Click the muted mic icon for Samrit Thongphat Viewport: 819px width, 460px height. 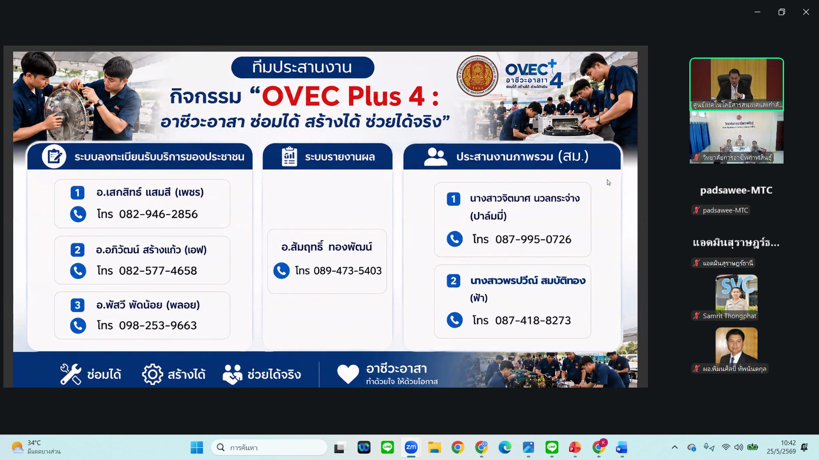coord(697,316)
